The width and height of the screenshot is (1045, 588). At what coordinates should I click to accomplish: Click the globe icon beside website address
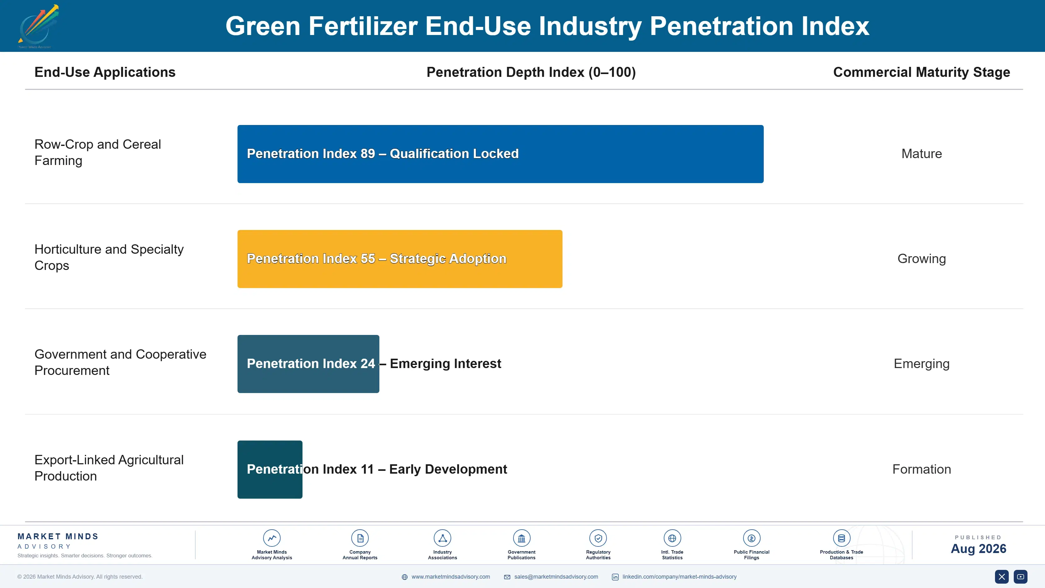coord(404,577)
